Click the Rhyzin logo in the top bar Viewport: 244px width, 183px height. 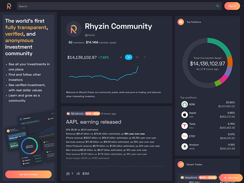pos(9,6)
